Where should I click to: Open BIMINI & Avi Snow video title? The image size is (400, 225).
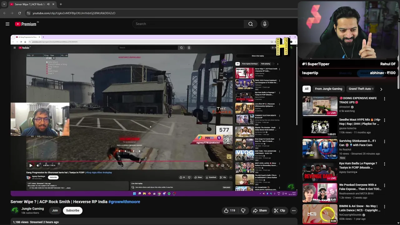tap(360, 208)
